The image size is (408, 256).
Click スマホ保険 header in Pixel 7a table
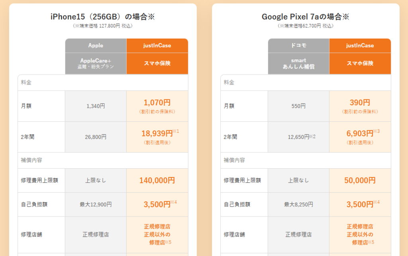(x=360, y=63)
